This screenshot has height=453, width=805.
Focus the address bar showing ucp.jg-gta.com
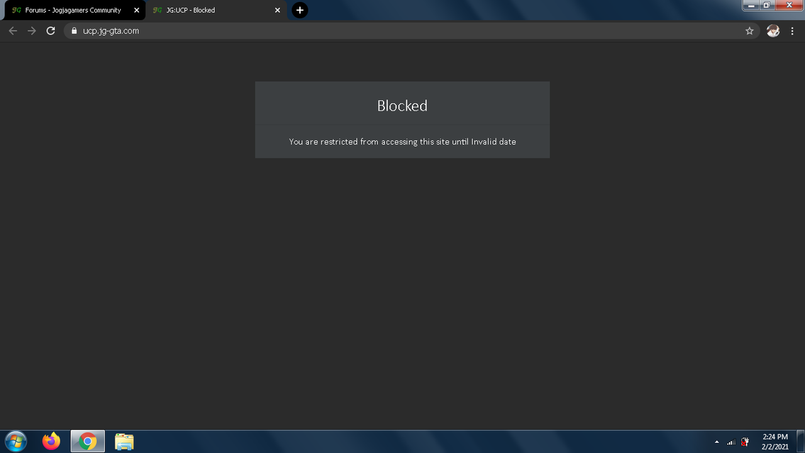click(412, 31)
